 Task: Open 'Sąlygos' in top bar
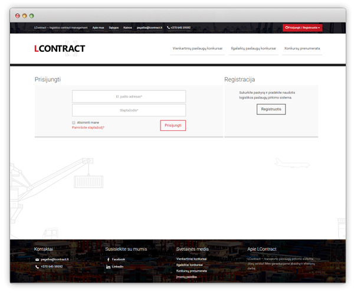[114, 28]
